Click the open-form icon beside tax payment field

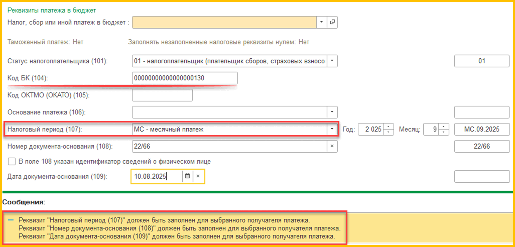pos(332,22)
